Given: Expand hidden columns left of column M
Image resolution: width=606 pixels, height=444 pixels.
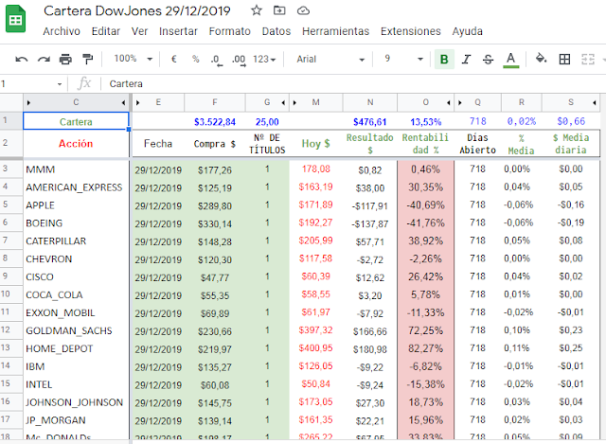Looking at the screenshot, I should point(294,103).
